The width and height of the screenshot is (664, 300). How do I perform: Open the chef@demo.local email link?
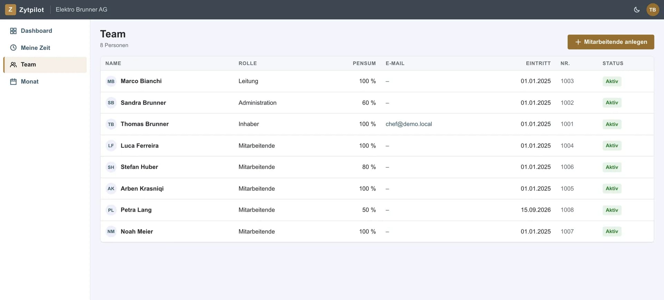(409, 124)
